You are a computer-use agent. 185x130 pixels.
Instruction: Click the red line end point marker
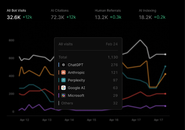[165, 94]
